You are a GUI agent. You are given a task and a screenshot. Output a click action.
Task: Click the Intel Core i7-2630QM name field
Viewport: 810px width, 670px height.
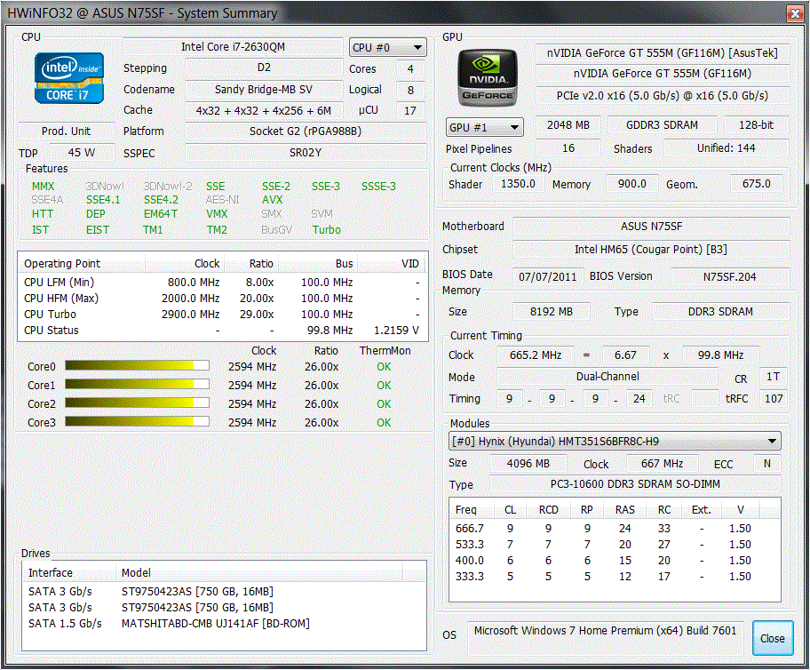(x=233, y=47)
